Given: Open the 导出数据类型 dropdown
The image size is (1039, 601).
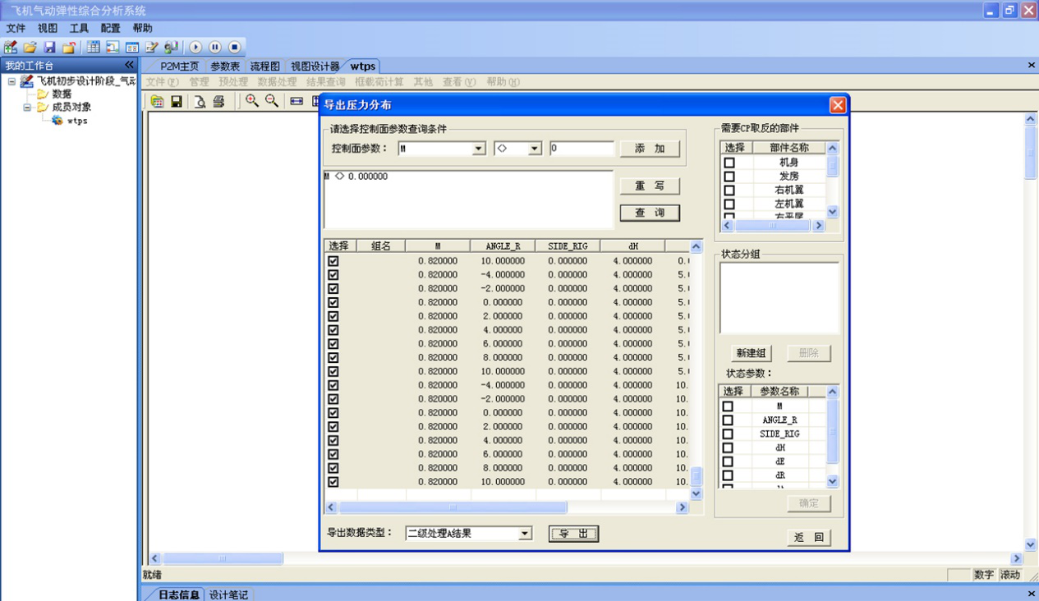Looking at the screenshot, I should [x=525, y=534].
